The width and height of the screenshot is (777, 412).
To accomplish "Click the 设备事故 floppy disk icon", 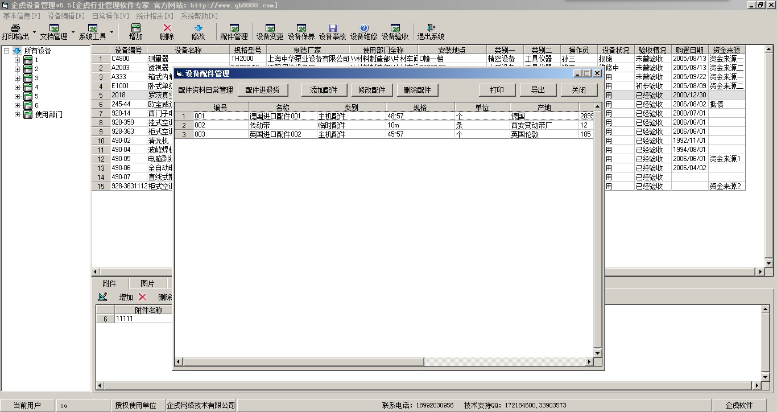I will pyautogui.click(x=333, y=28).
